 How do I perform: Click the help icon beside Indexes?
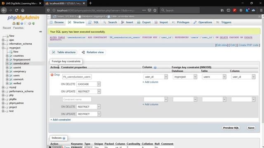click(x=64, y=138)
